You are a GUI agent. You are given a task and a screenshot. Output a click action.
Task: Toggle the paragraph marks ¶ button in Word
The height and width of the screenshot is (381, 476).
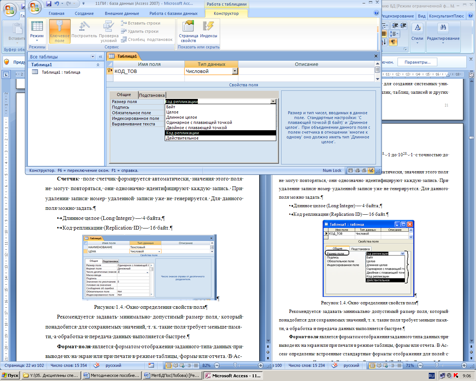393,42
